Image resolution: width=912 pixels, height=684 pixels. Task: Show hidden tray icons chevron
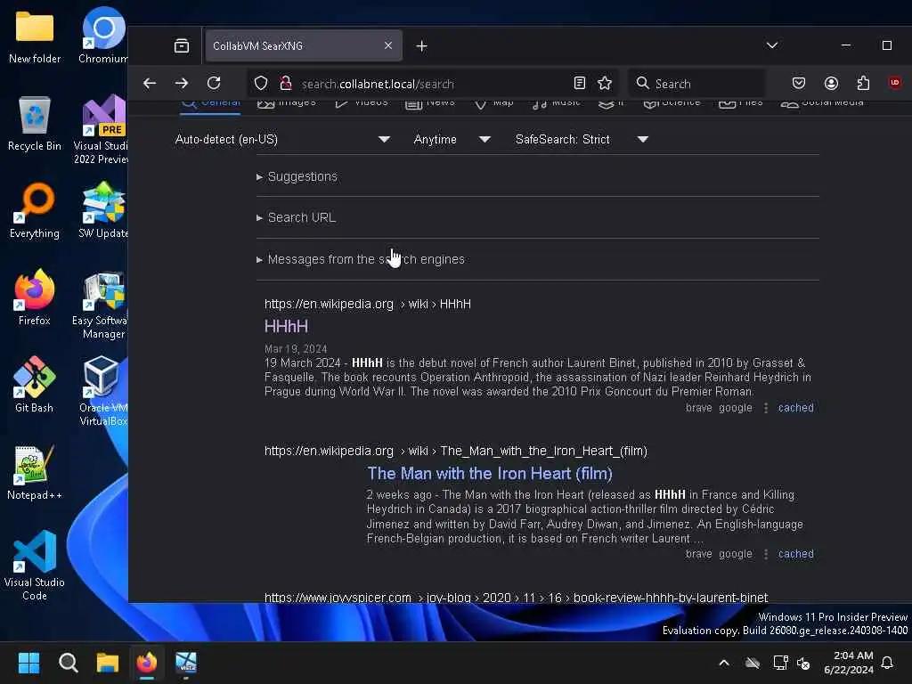tap(724, 663)
